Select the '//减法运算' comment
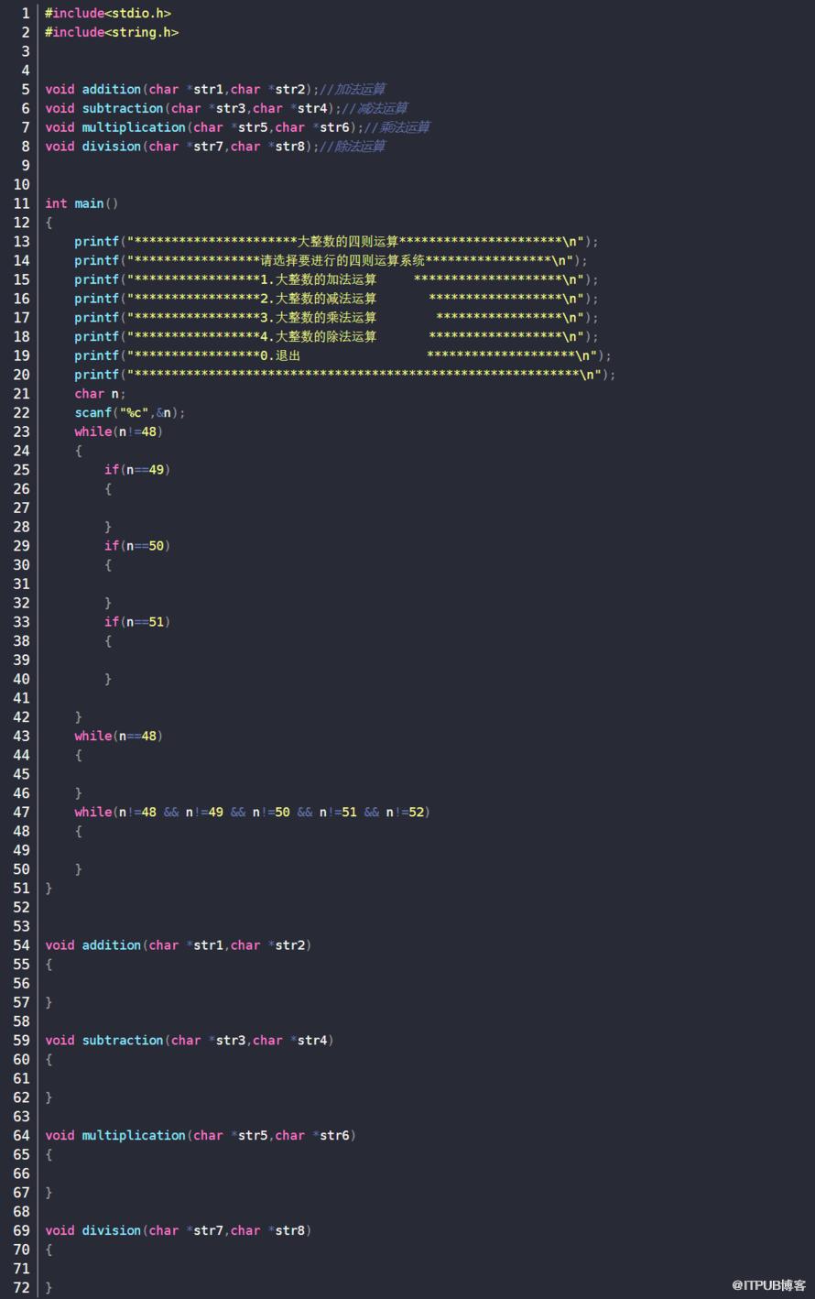 (375, 108)
